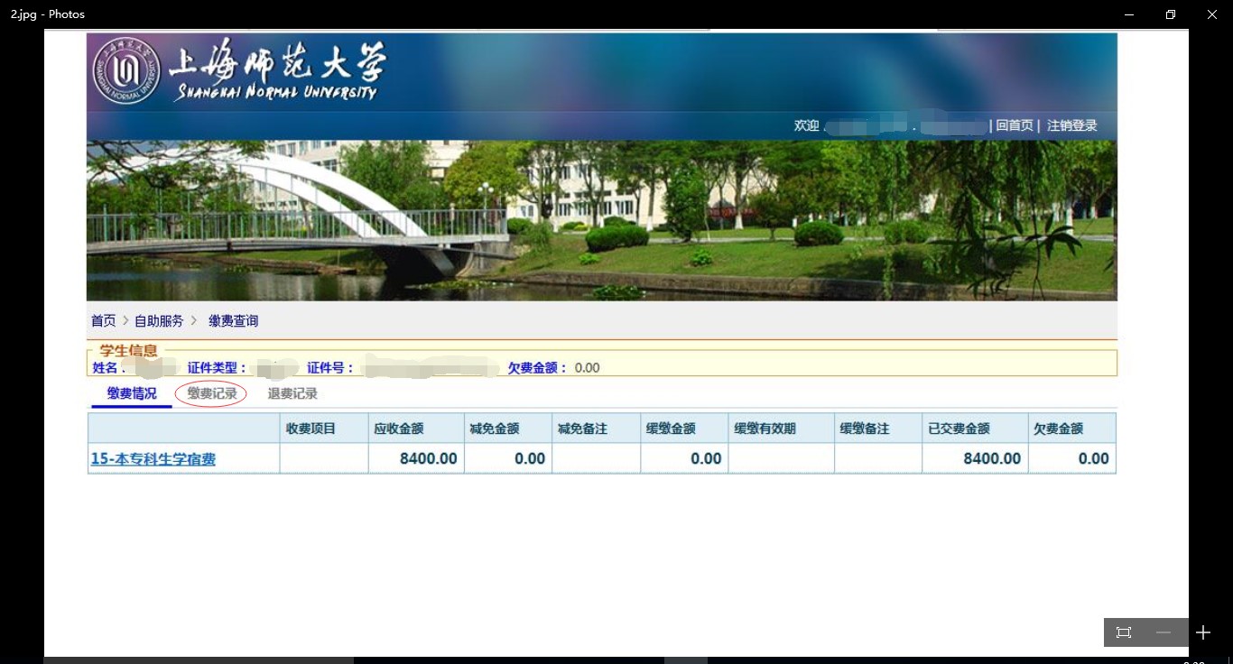Restore down the Photos window

[1171, 14]
